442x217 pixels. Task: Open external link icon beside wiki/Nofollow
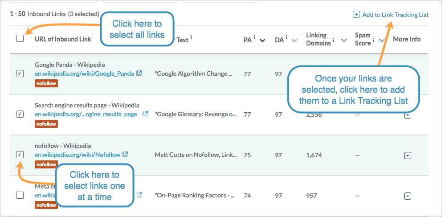point(126,155)
